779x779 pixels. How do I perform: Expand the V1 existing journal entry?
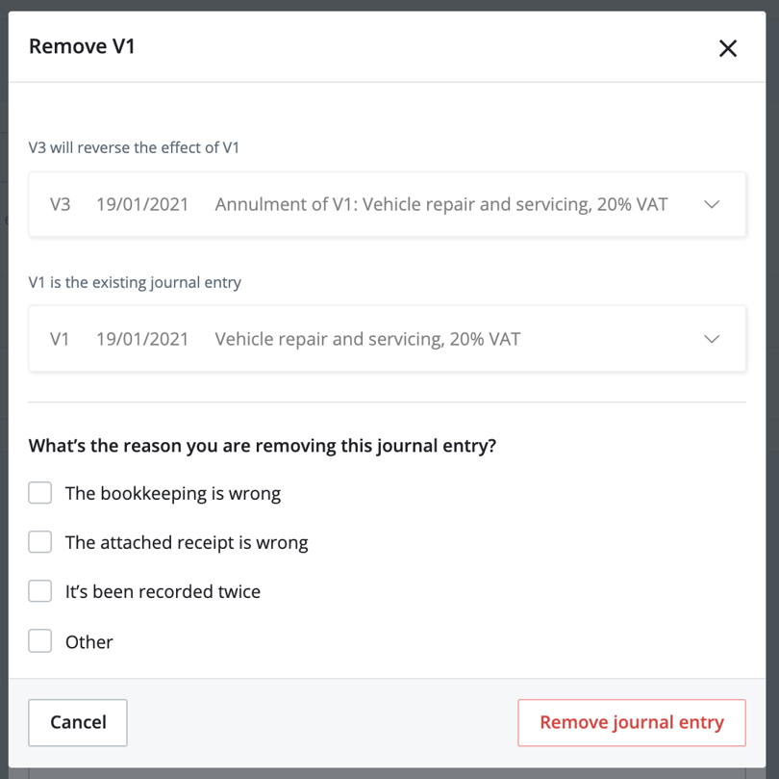[x=712, y=339]
